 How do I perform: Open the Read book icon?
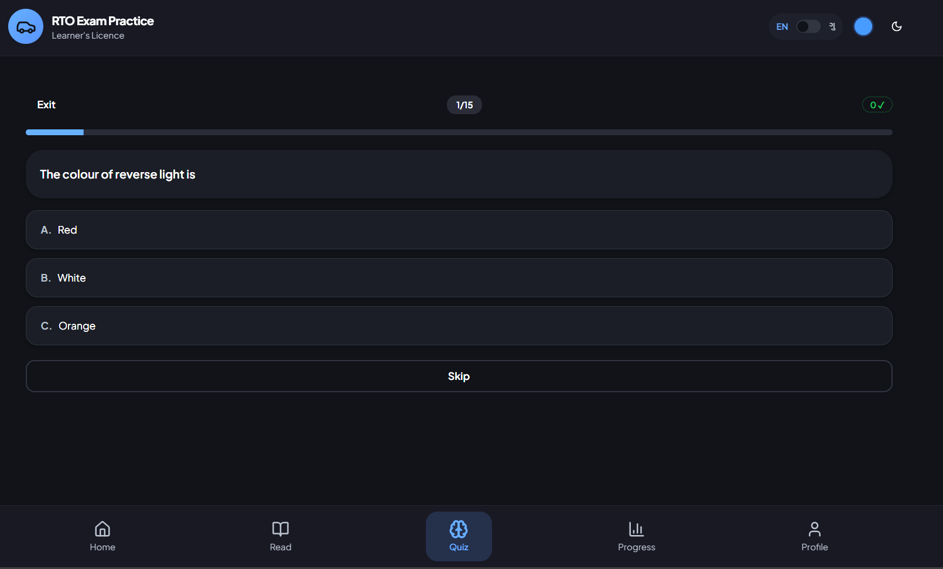[281, 529]
